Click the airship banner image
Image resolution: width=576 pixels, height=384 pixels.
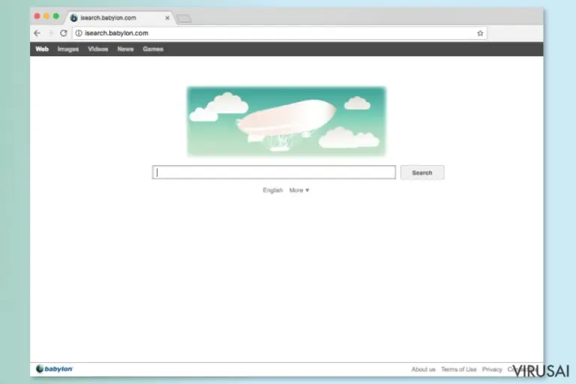click(286, 121)
